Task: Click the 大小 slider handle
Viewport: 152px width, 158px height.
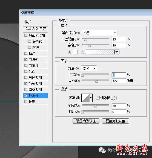Action: pos(97,81)
